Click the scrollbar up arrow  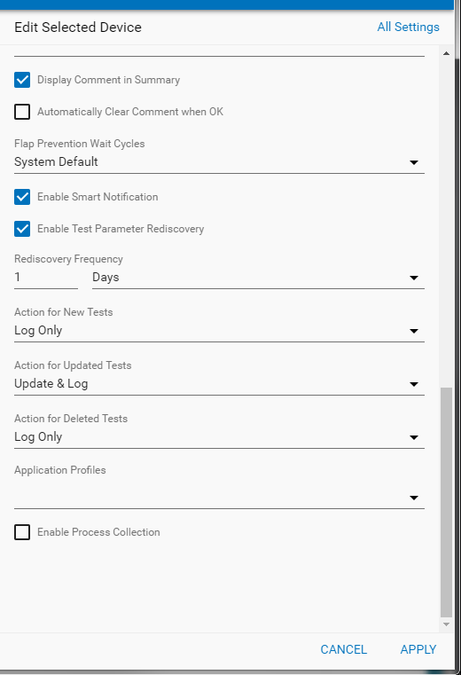446,53
